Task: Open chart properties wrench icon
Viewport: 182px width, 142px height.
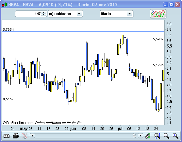Action: (148, 136)
